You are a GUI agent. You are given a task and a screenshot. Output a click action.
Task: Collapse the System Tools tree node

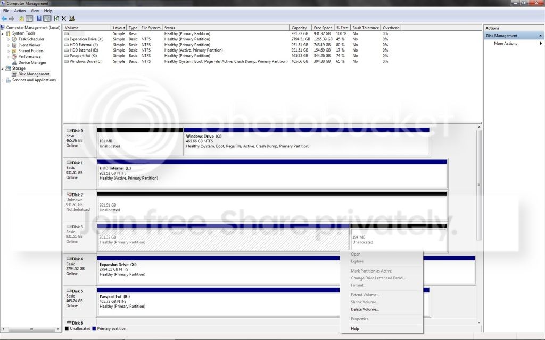pyautogui.click(x=3, y=33)
